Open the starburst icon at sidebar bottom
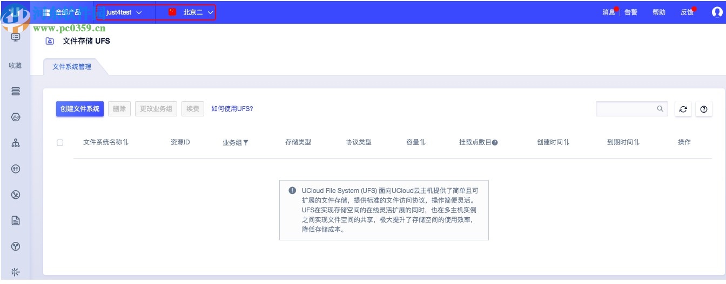 tap(16, 272)
